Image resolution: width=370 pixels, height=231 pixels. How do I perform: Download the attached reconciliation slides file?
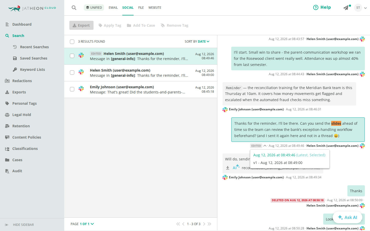[x=227, y=168]
